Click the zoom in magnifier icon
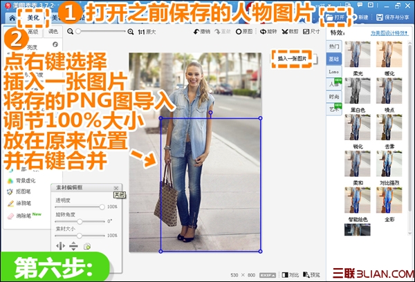Viewport: 415px width, 282px height. pyautogui.click(x=131, y=32)
